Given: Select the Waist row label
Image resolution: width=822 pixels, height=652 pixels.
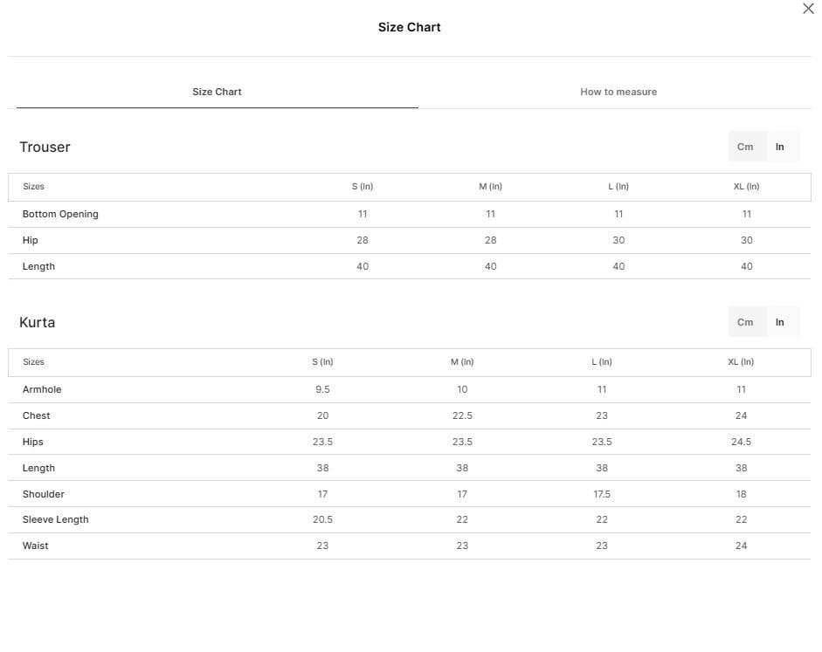Looking at the screenshot, I should click(x=35, y=546).
